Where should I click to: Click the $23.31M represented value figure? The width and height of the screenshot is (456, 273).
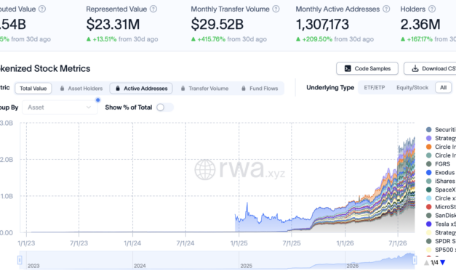[113, 24]
